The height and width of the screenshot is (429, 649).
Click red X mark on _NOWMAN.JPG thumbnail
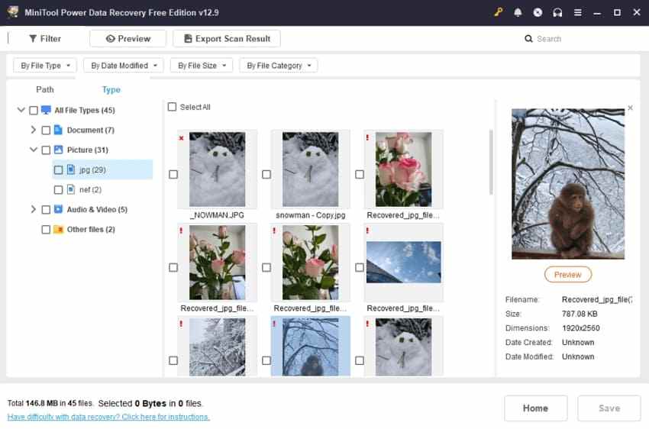point(181,137)
